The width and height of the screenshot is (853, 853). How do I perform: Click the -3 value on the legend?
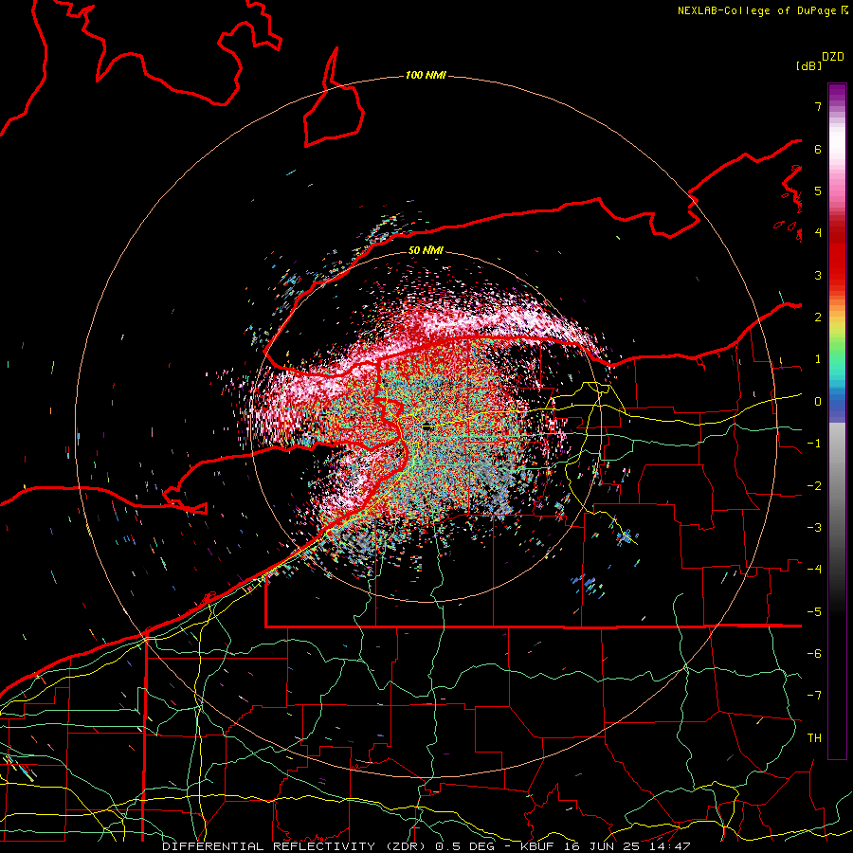point(814,528)
